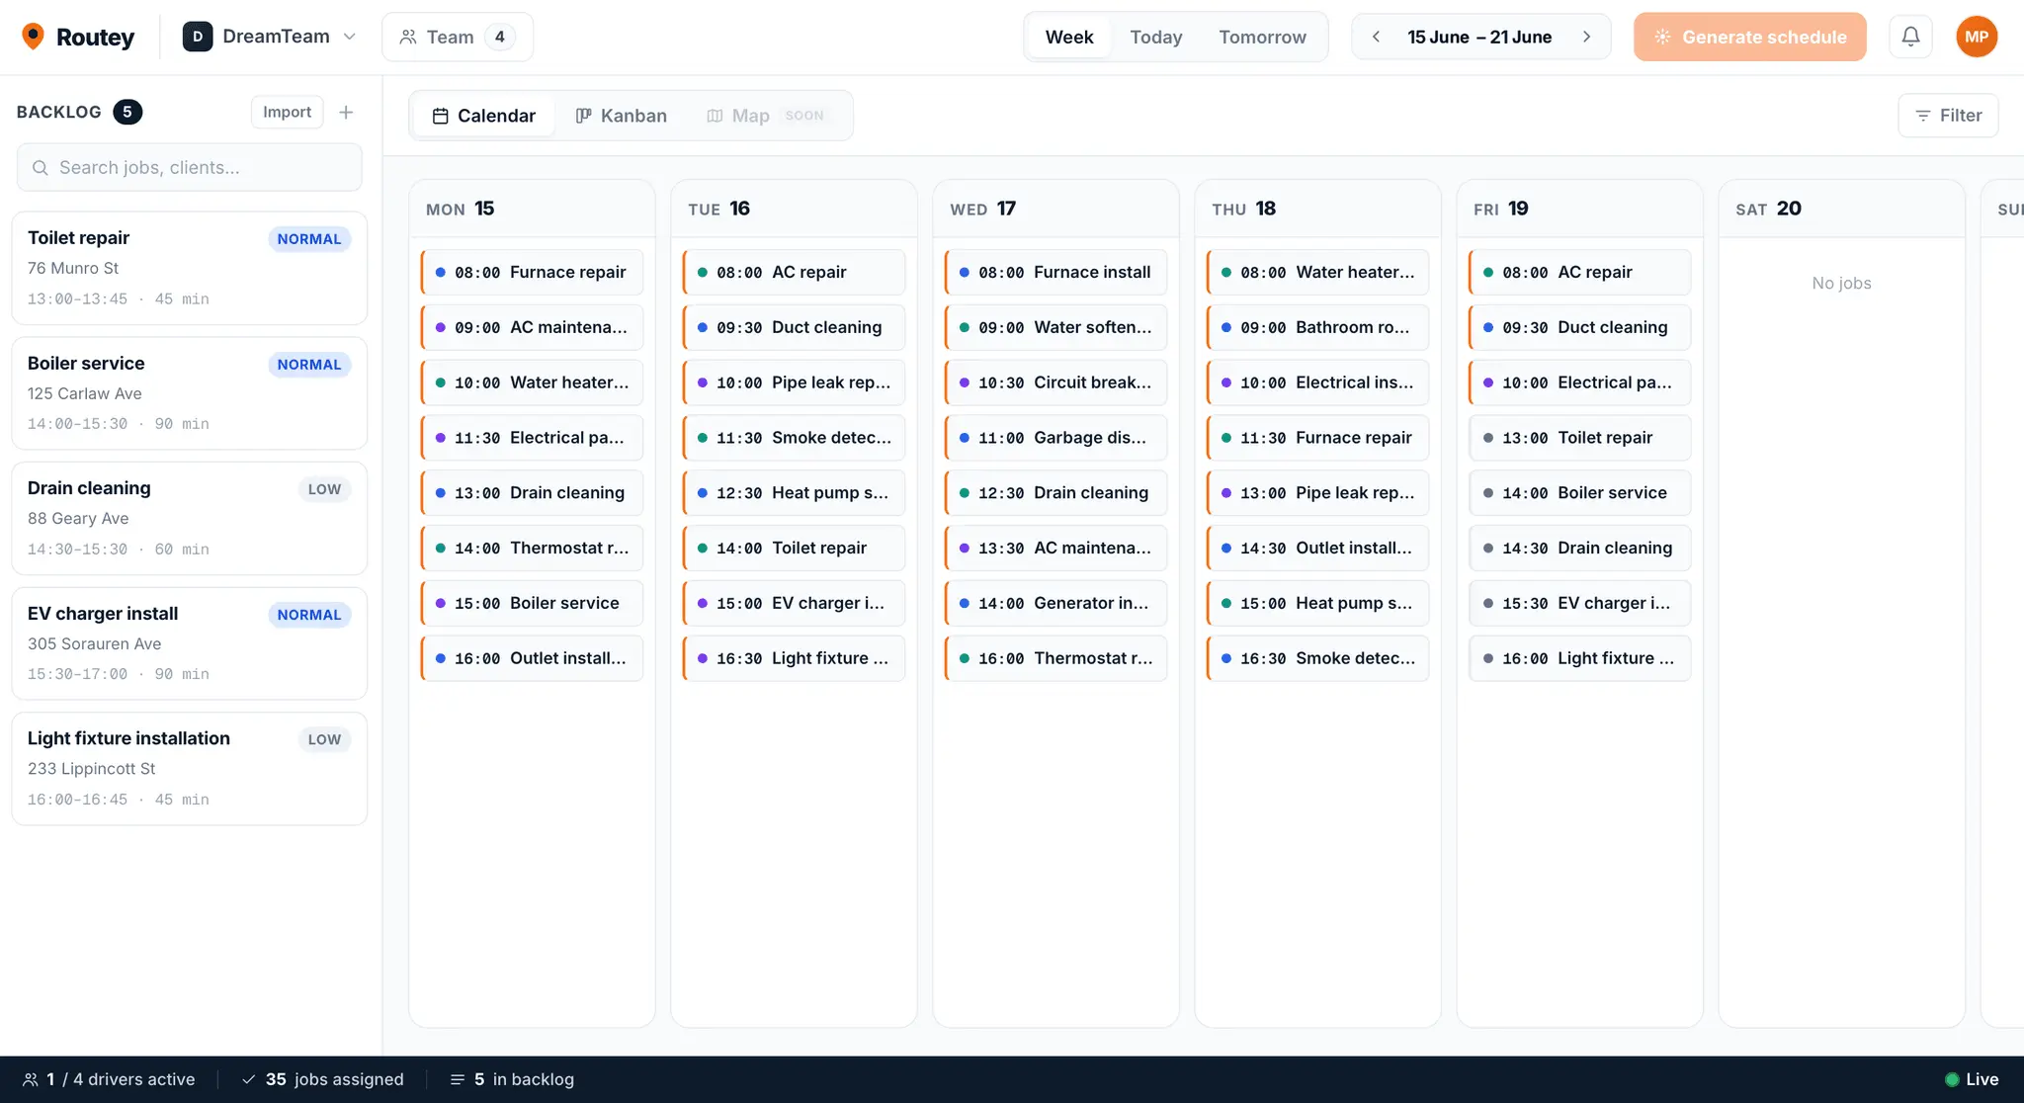Open Tuesday 08:00 AC repair job
2024x1103 pixels.
(794, 272)
